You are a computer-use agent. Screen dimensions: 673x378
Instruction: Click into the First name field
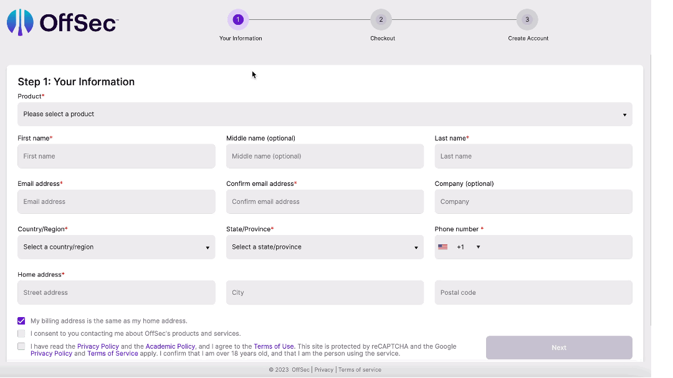(116, 156)
